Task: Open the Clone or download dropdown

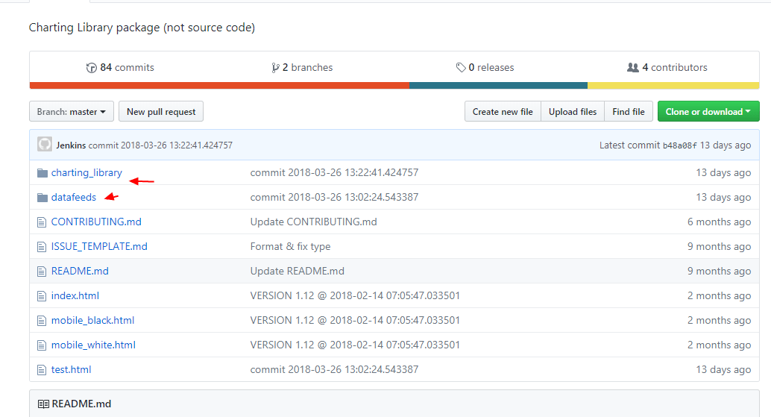Action: coord(708,112)
